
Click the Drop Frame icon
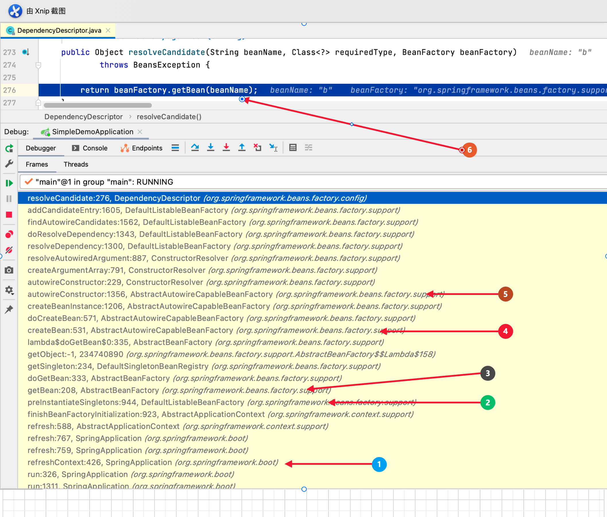coord(257,147)
